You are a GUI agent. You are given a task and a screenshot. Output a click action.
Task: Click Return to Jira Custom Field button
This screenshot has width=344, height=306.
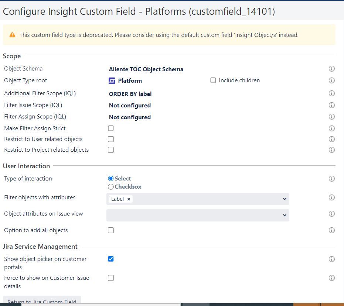coord(42,301)
